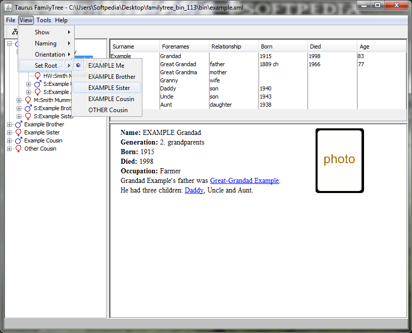Click the male symbol icon for Example Cousin
The width and height of the screenshot is (412, 333).
[x=19, y=140]
